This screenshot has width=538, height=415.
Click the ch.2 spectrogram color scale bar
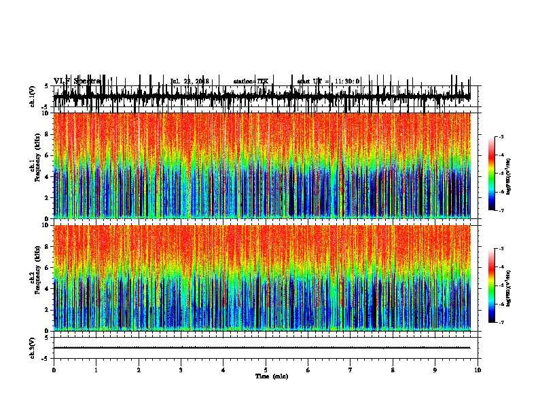tap(492, 285)
